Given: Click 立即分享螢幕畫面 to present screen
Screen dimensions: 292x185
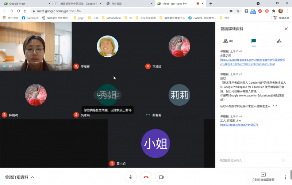Looking at the screenshot, I should click(263, 177).
